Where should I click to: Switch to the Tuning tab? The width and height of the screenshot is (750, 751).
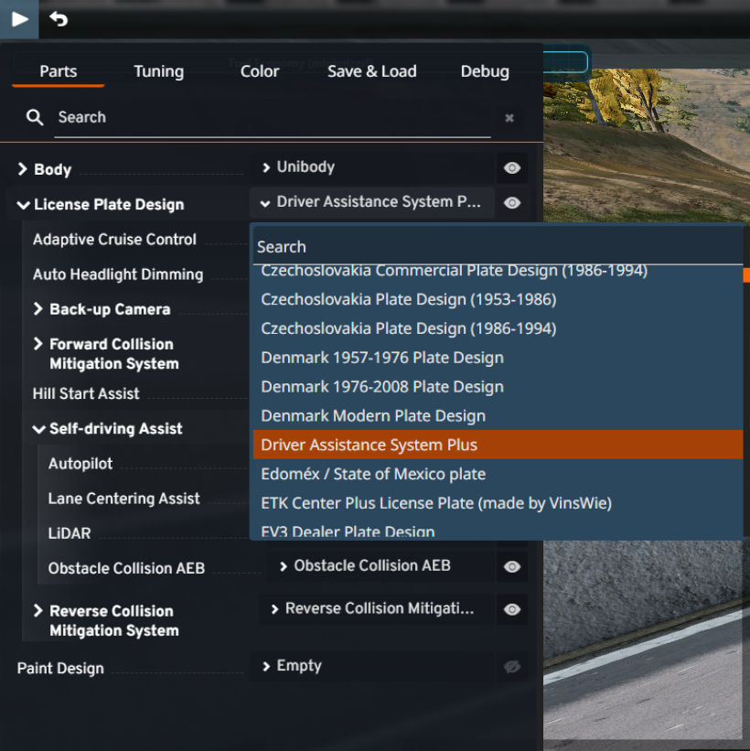pyautogui.click(x=158, y=71)
